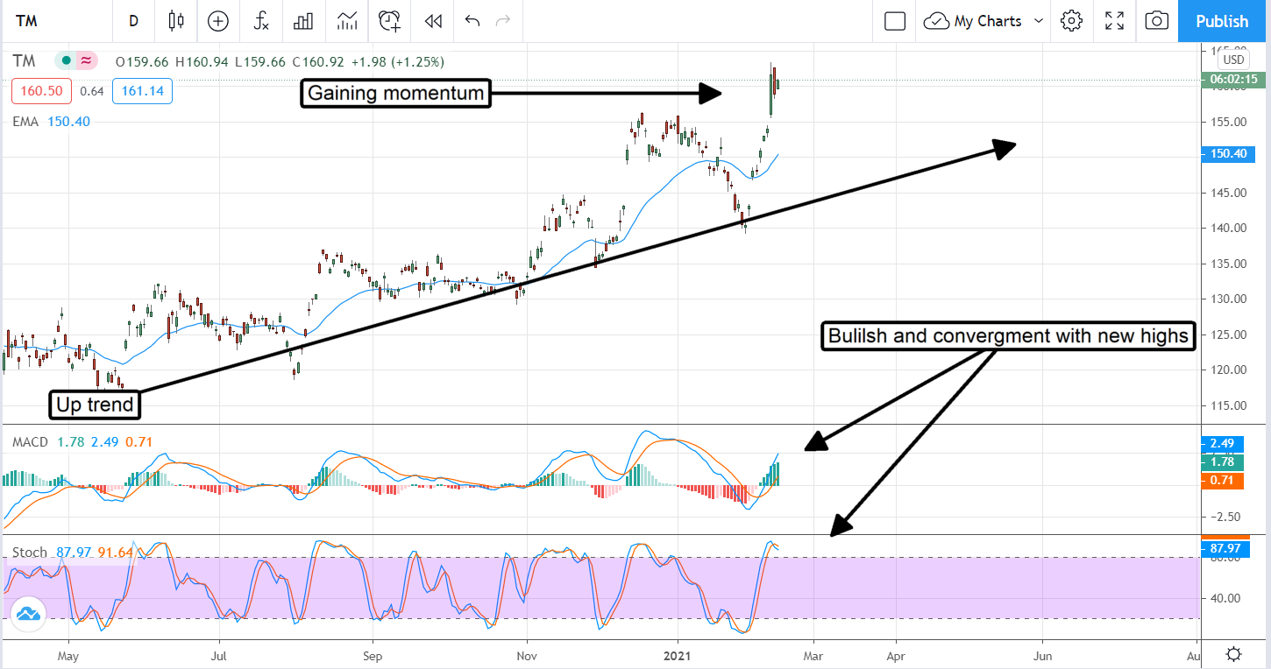Open the Financials bar-chart icon
Screen dimensions: 1271x669
[303, 21]
